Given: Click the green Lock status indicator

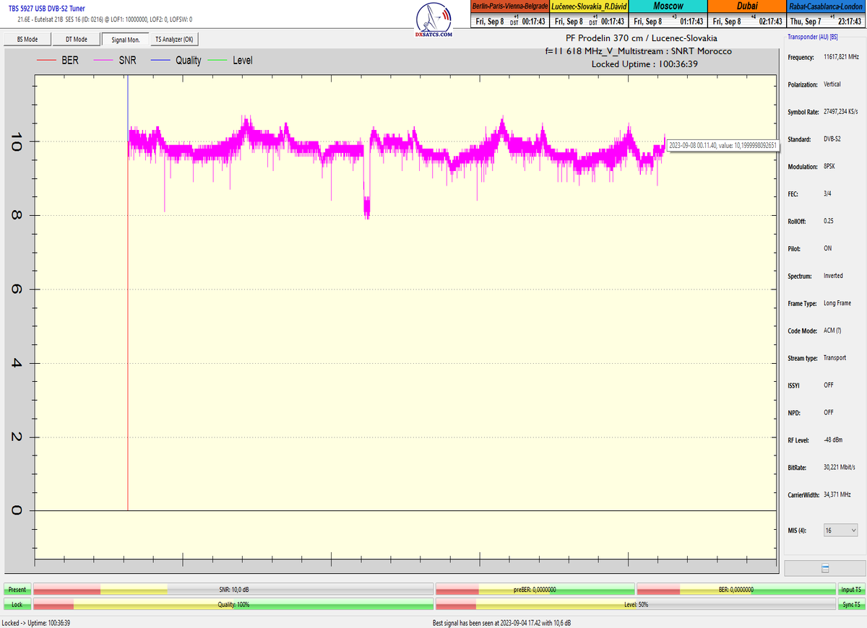Looking at the screenshot, I should point(17,604).
